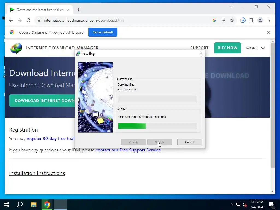Click the taskbar clock showing 12:16 PM

click(256, 205)
